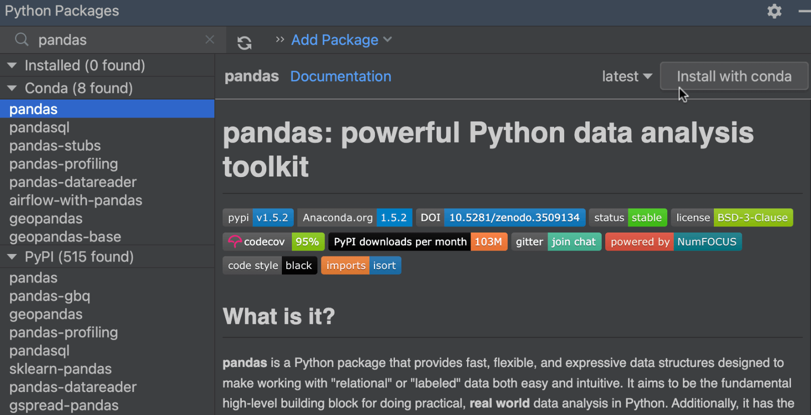Collapse the Installed (0 found) section

coord(12,65)
